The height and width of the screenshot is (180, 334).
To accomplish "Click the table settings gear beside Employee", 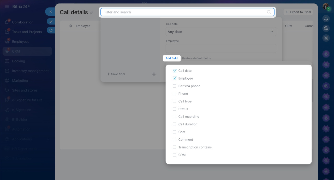I will click(71, 26).
